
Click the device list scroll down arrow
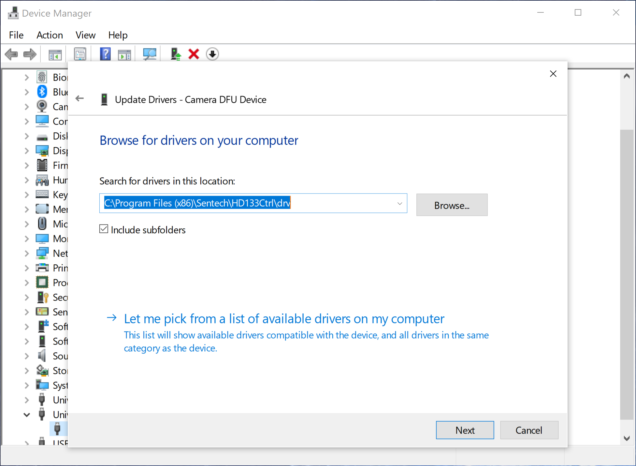pos(627,438)
